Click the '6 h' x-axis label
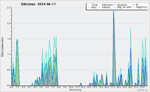150x92 pixels. 47,87
